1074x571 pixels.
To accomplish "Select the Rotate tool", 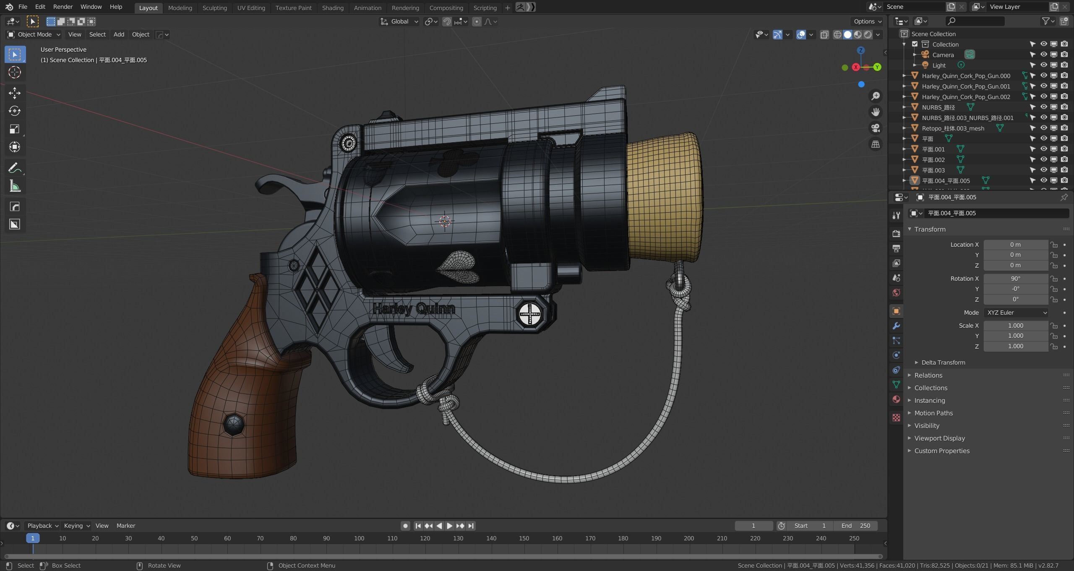I will point(15,111).
